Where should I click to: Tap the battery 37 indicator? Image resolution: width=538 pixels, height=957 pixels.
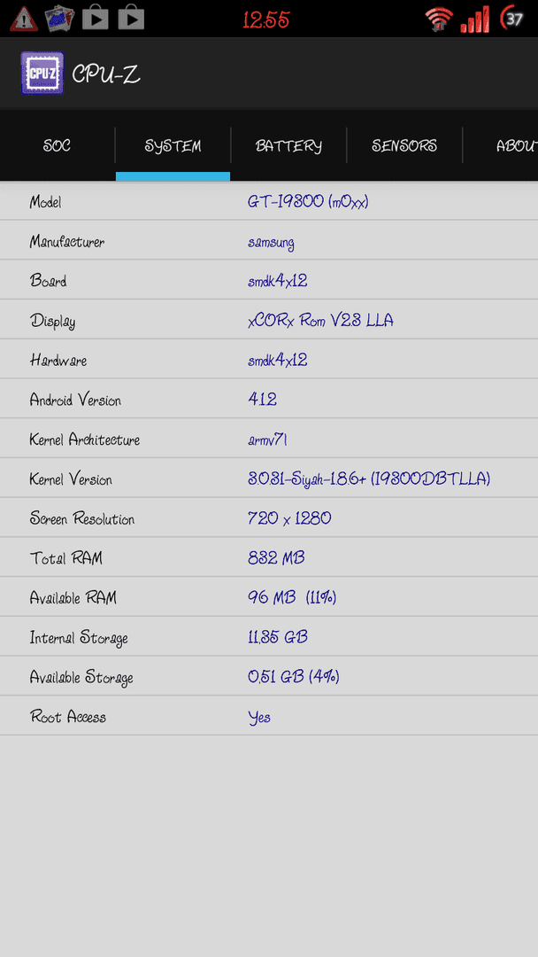pos(511,19)
